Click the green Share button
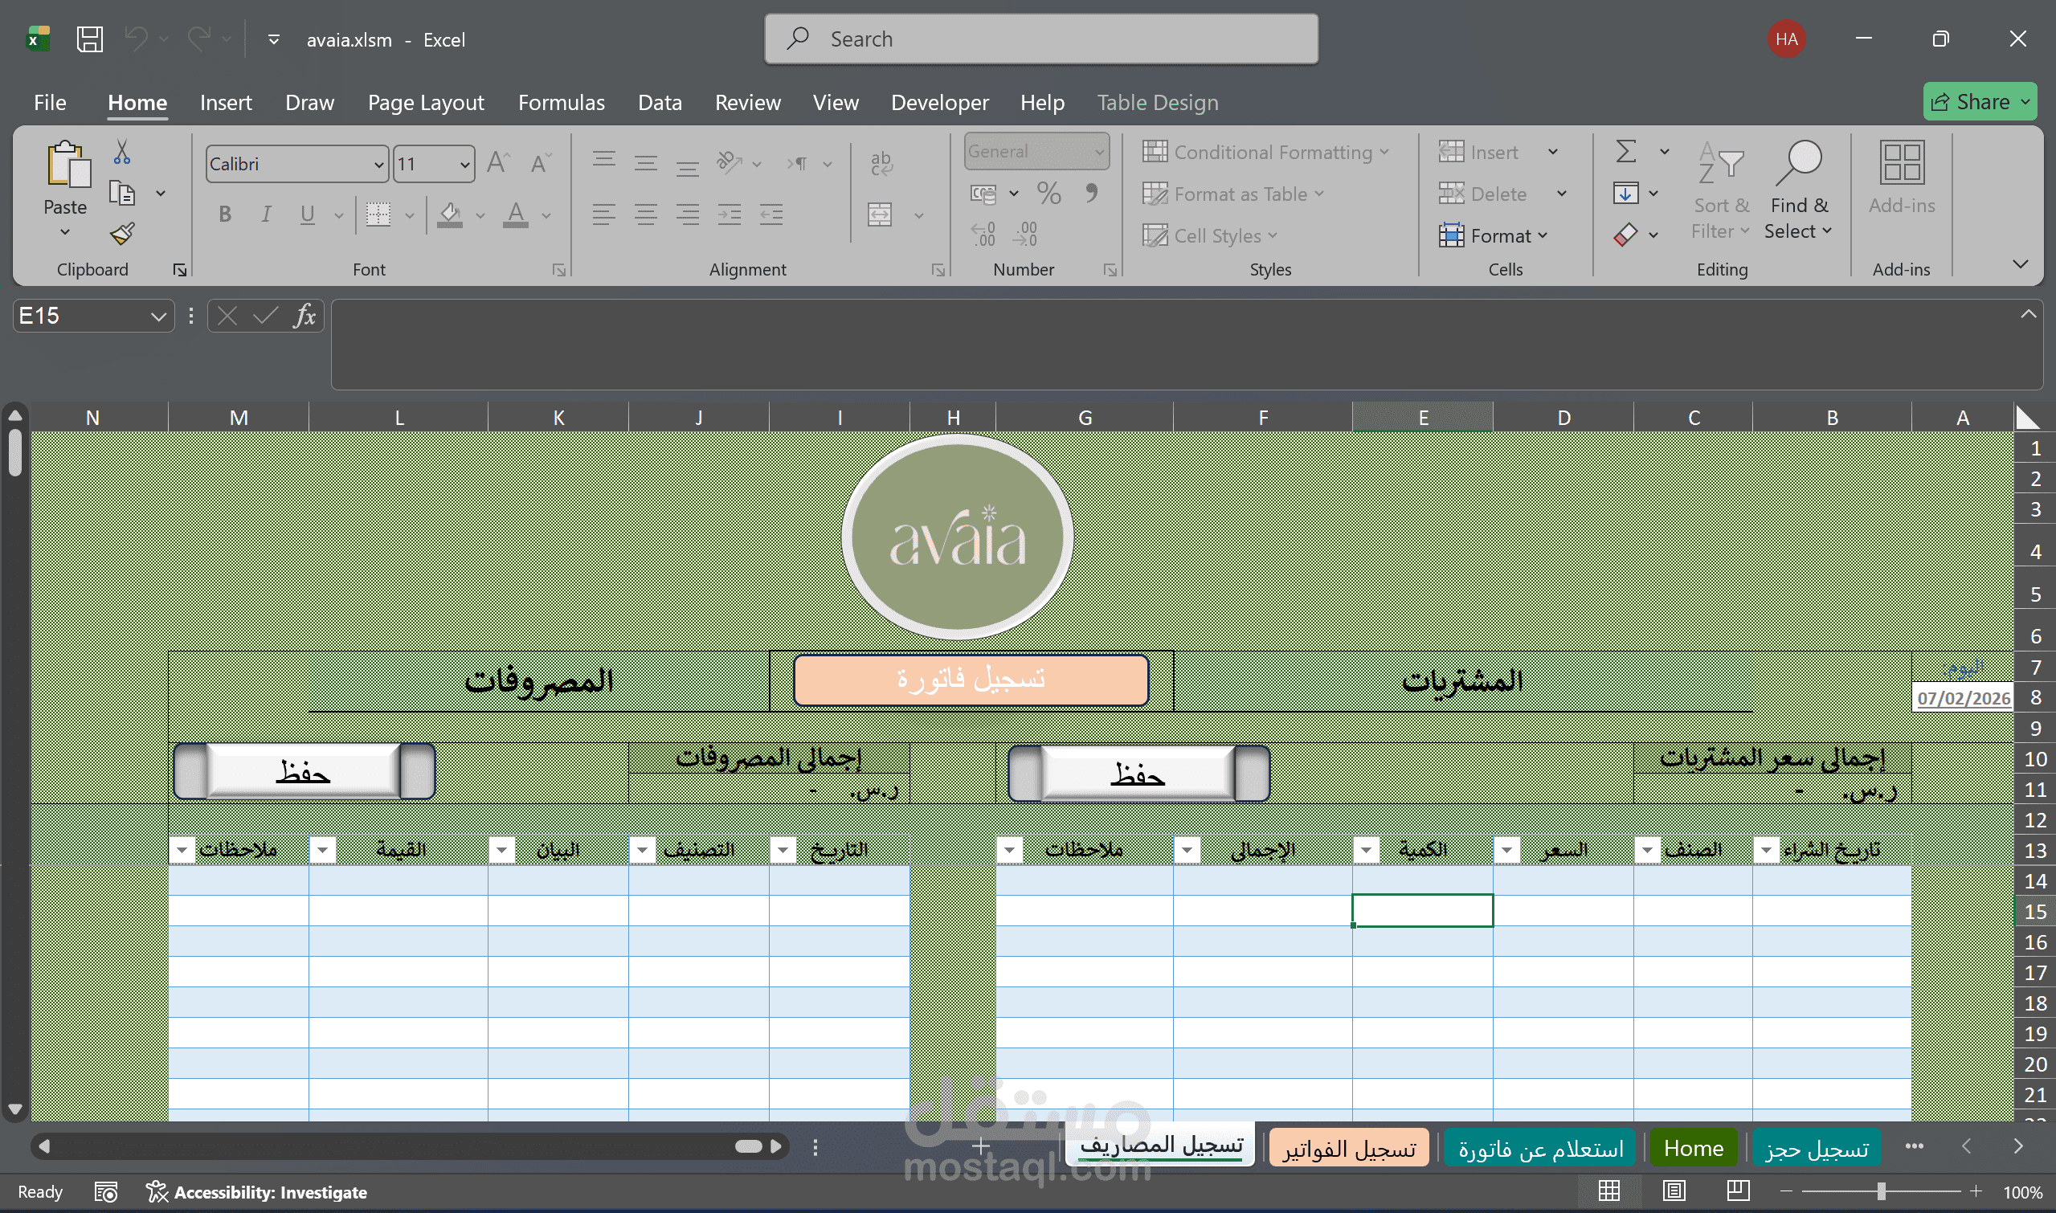The image size is (2056, 1213). tap(1978, 102)
